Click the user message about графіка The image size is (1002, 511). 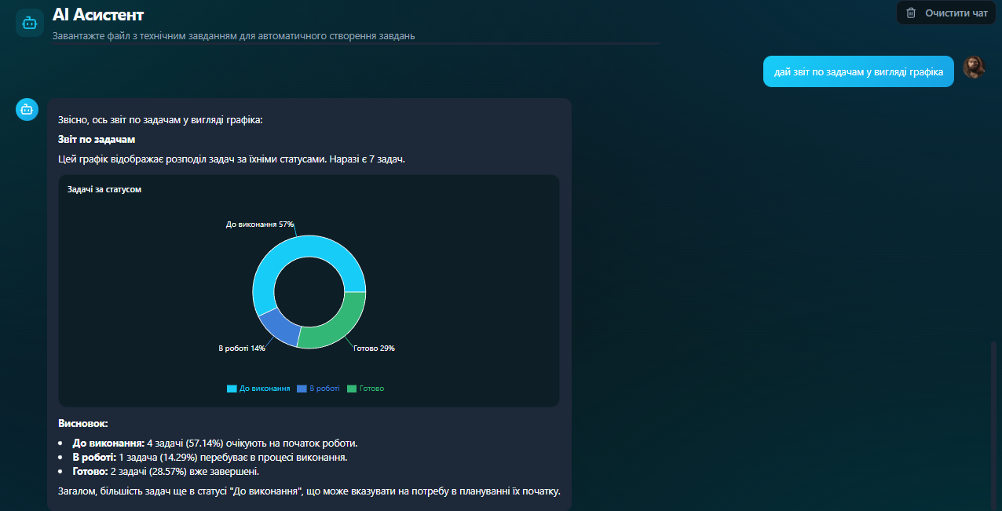coord(858,71)
